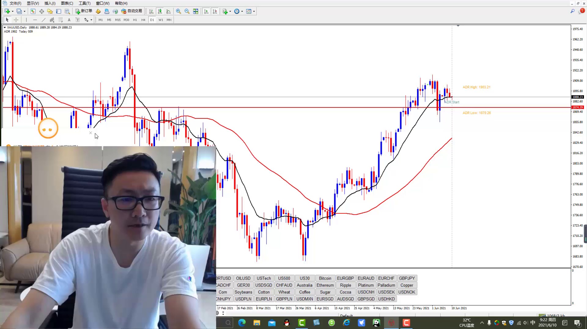This screenshot has height=329, width=587.
Task: Expand the new chart dropdown arrow
Action: click(x=13, y=12)
